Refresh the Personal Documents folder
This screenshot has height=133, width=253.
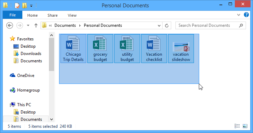coord(167,25)
